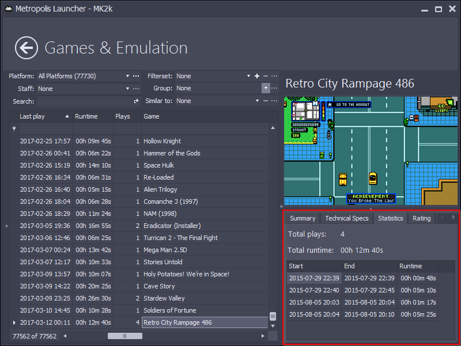Add a new filterset with the plus icon

pyautogui.click(x=257, y=76)
